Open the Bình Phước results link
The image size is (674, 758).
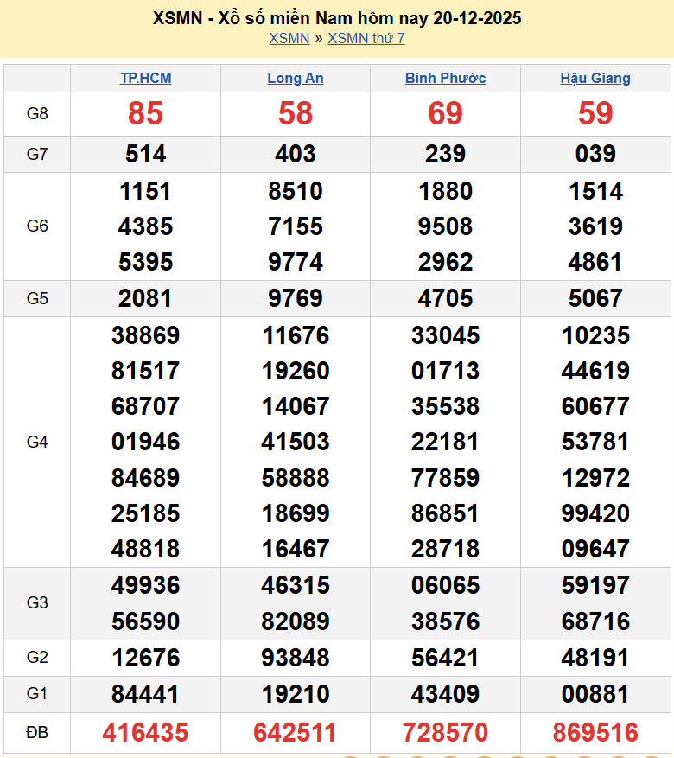click(x=445, y=78)
